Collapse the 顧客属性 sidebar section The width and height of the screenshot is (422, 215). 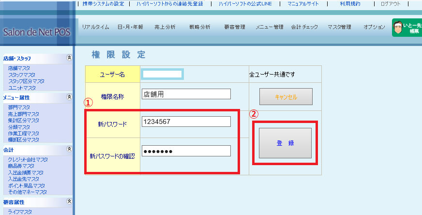[69, 201]
